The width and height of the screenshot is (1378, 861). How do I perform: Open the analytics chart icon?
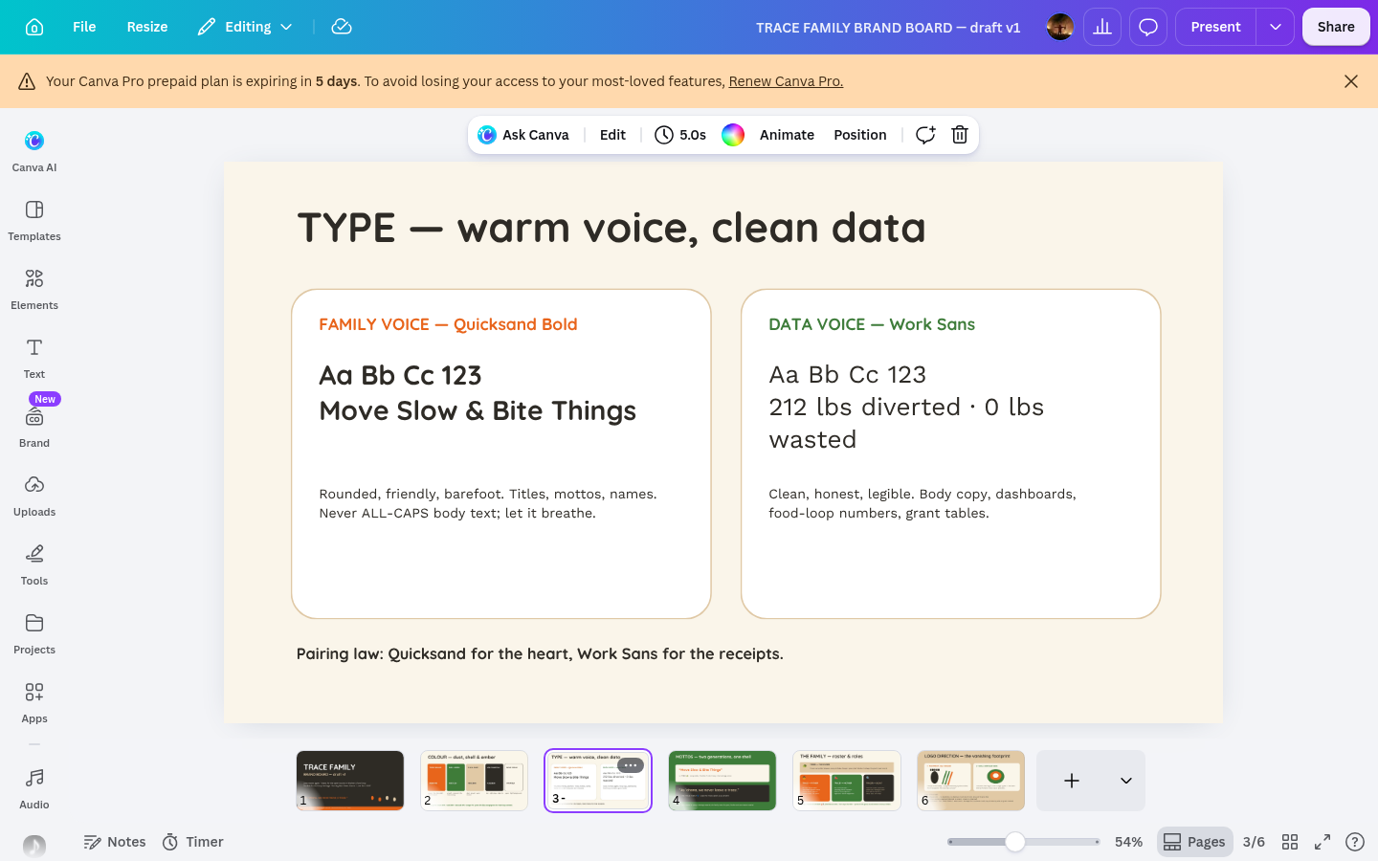point(1102,27)
